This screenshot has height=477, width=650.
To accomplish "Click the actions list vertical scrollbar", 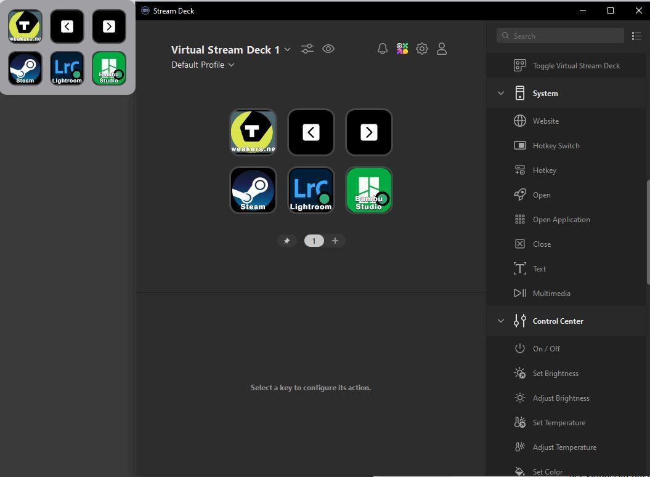I will click(x=648, y=233).
